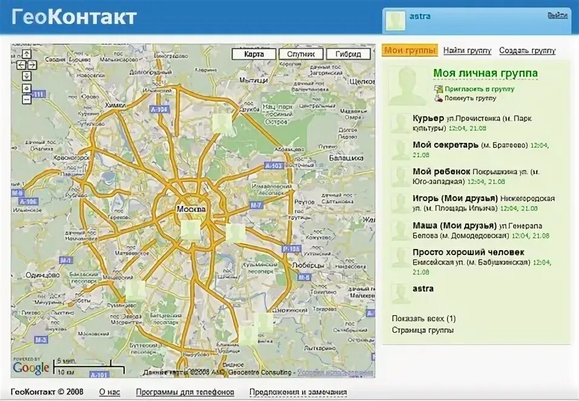Select the map marker near Лосиный Остров park
Screen dimensions: 579x401
click(223, 123)
